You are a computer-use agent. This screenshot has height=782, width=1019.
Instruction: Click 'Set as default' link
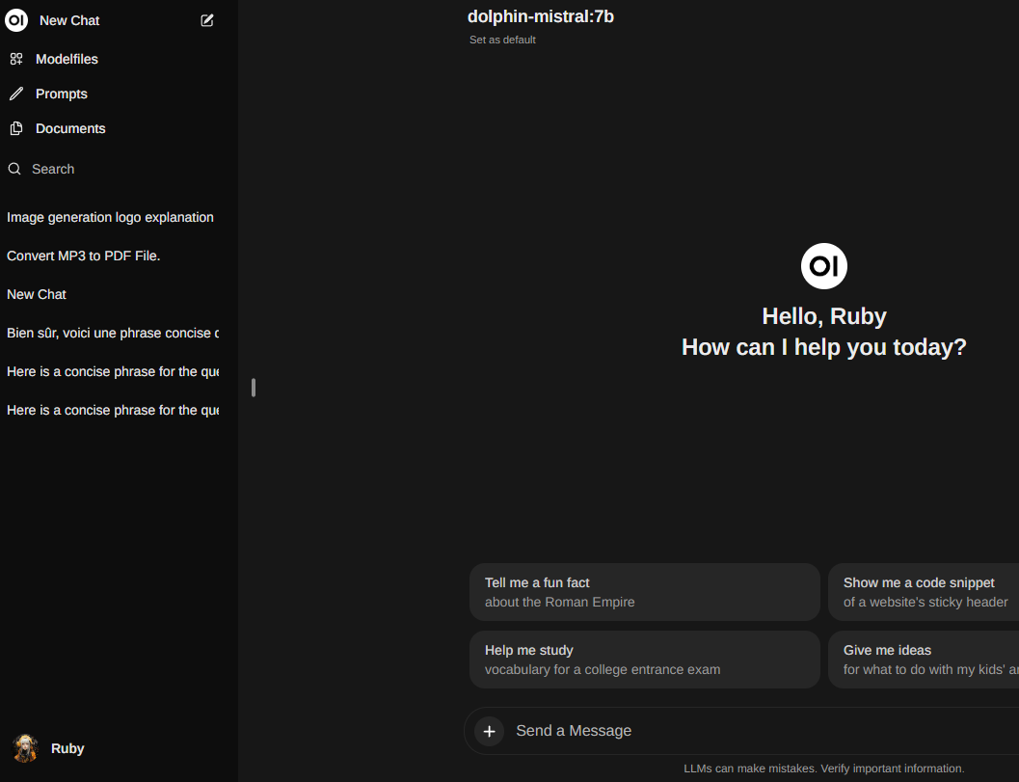point(502,40)
